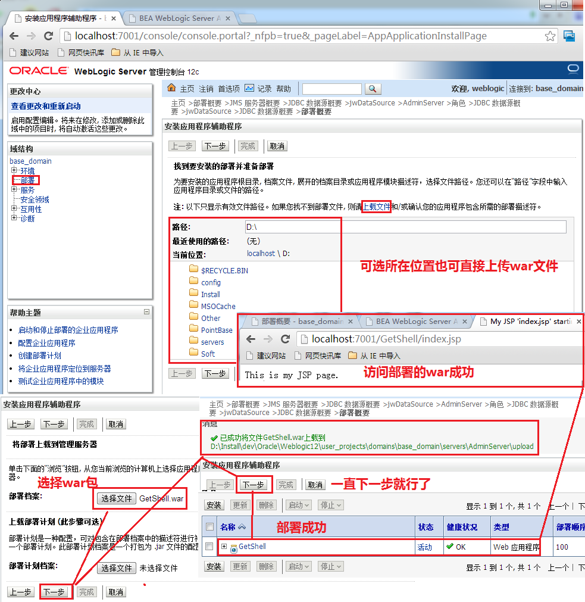Click the base_domain root link
This screenshot has width=585, height=602.
pyautogui.click(x=30, y=161)
